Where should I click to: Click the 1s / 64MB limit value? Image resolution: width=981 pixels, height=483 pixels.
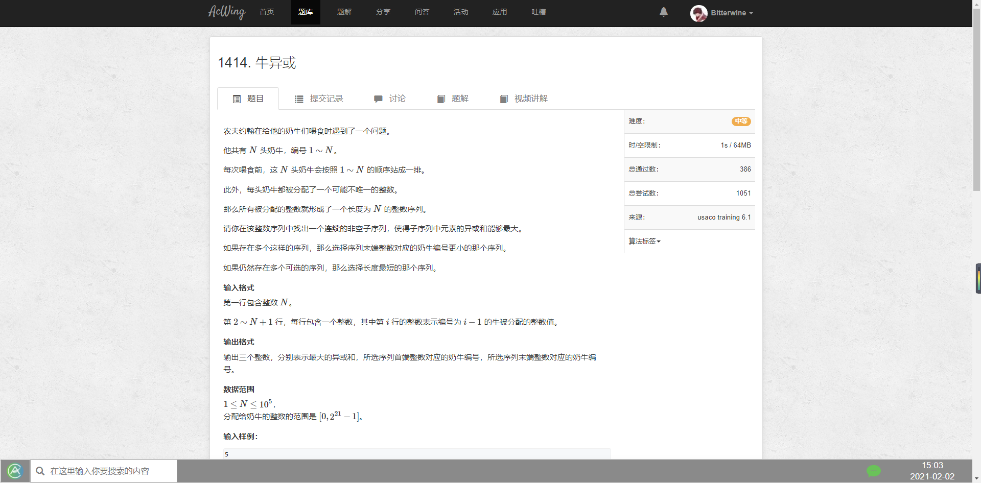[736, 145]
